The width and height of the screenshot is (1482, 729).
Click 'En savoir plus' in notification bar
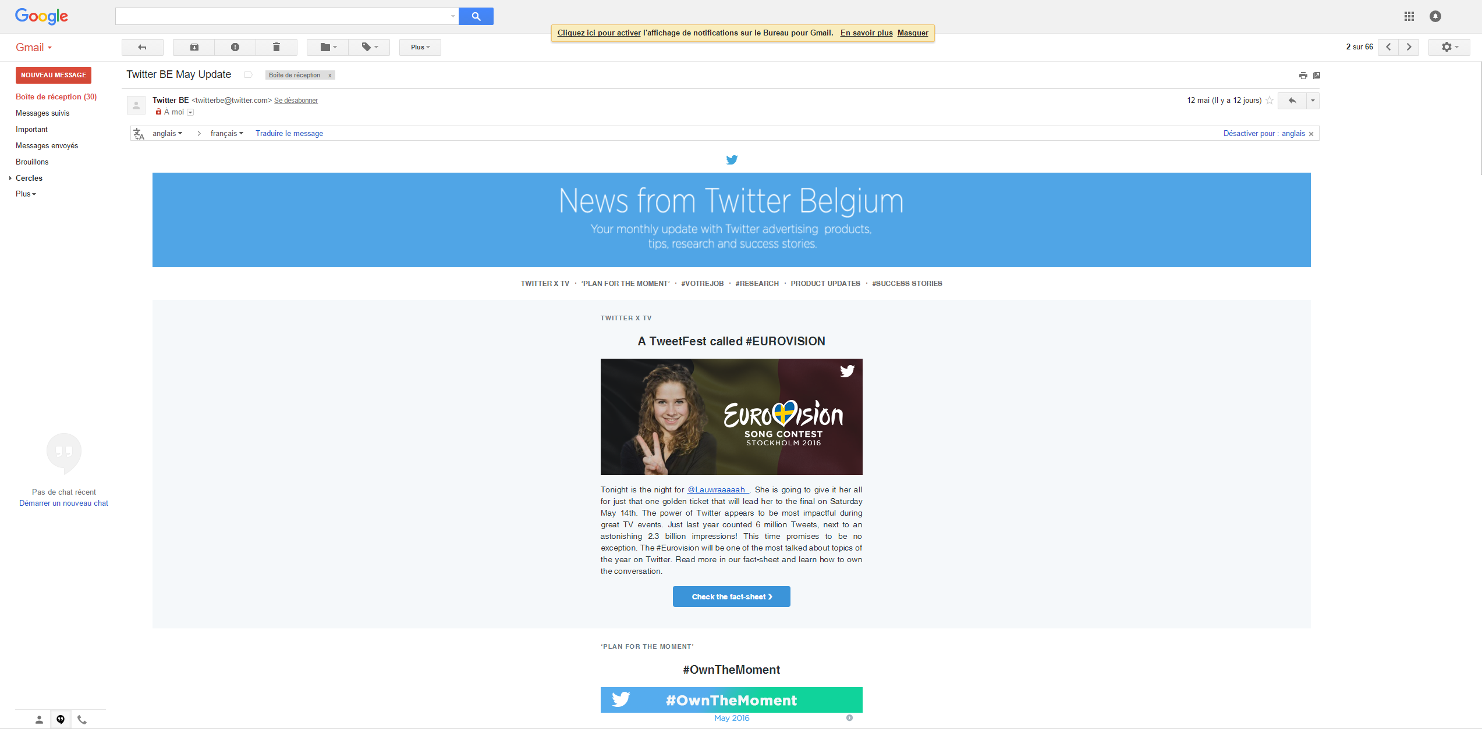(866, 33)
